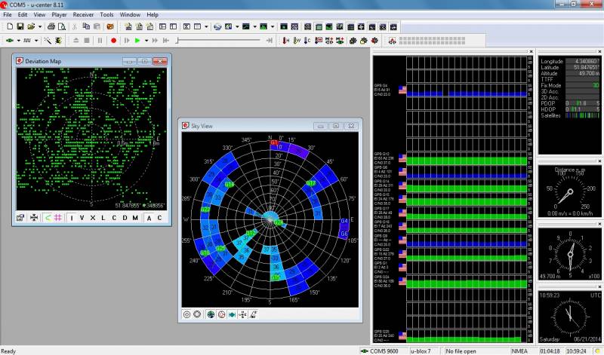Click the HDOP indicator bar
This screenshot has width=604, height=355.
[x=582, y=109]
